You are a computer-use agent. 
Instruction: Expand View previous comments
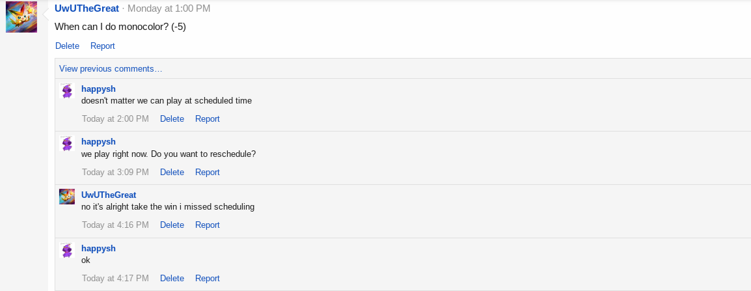coord(111,68)
